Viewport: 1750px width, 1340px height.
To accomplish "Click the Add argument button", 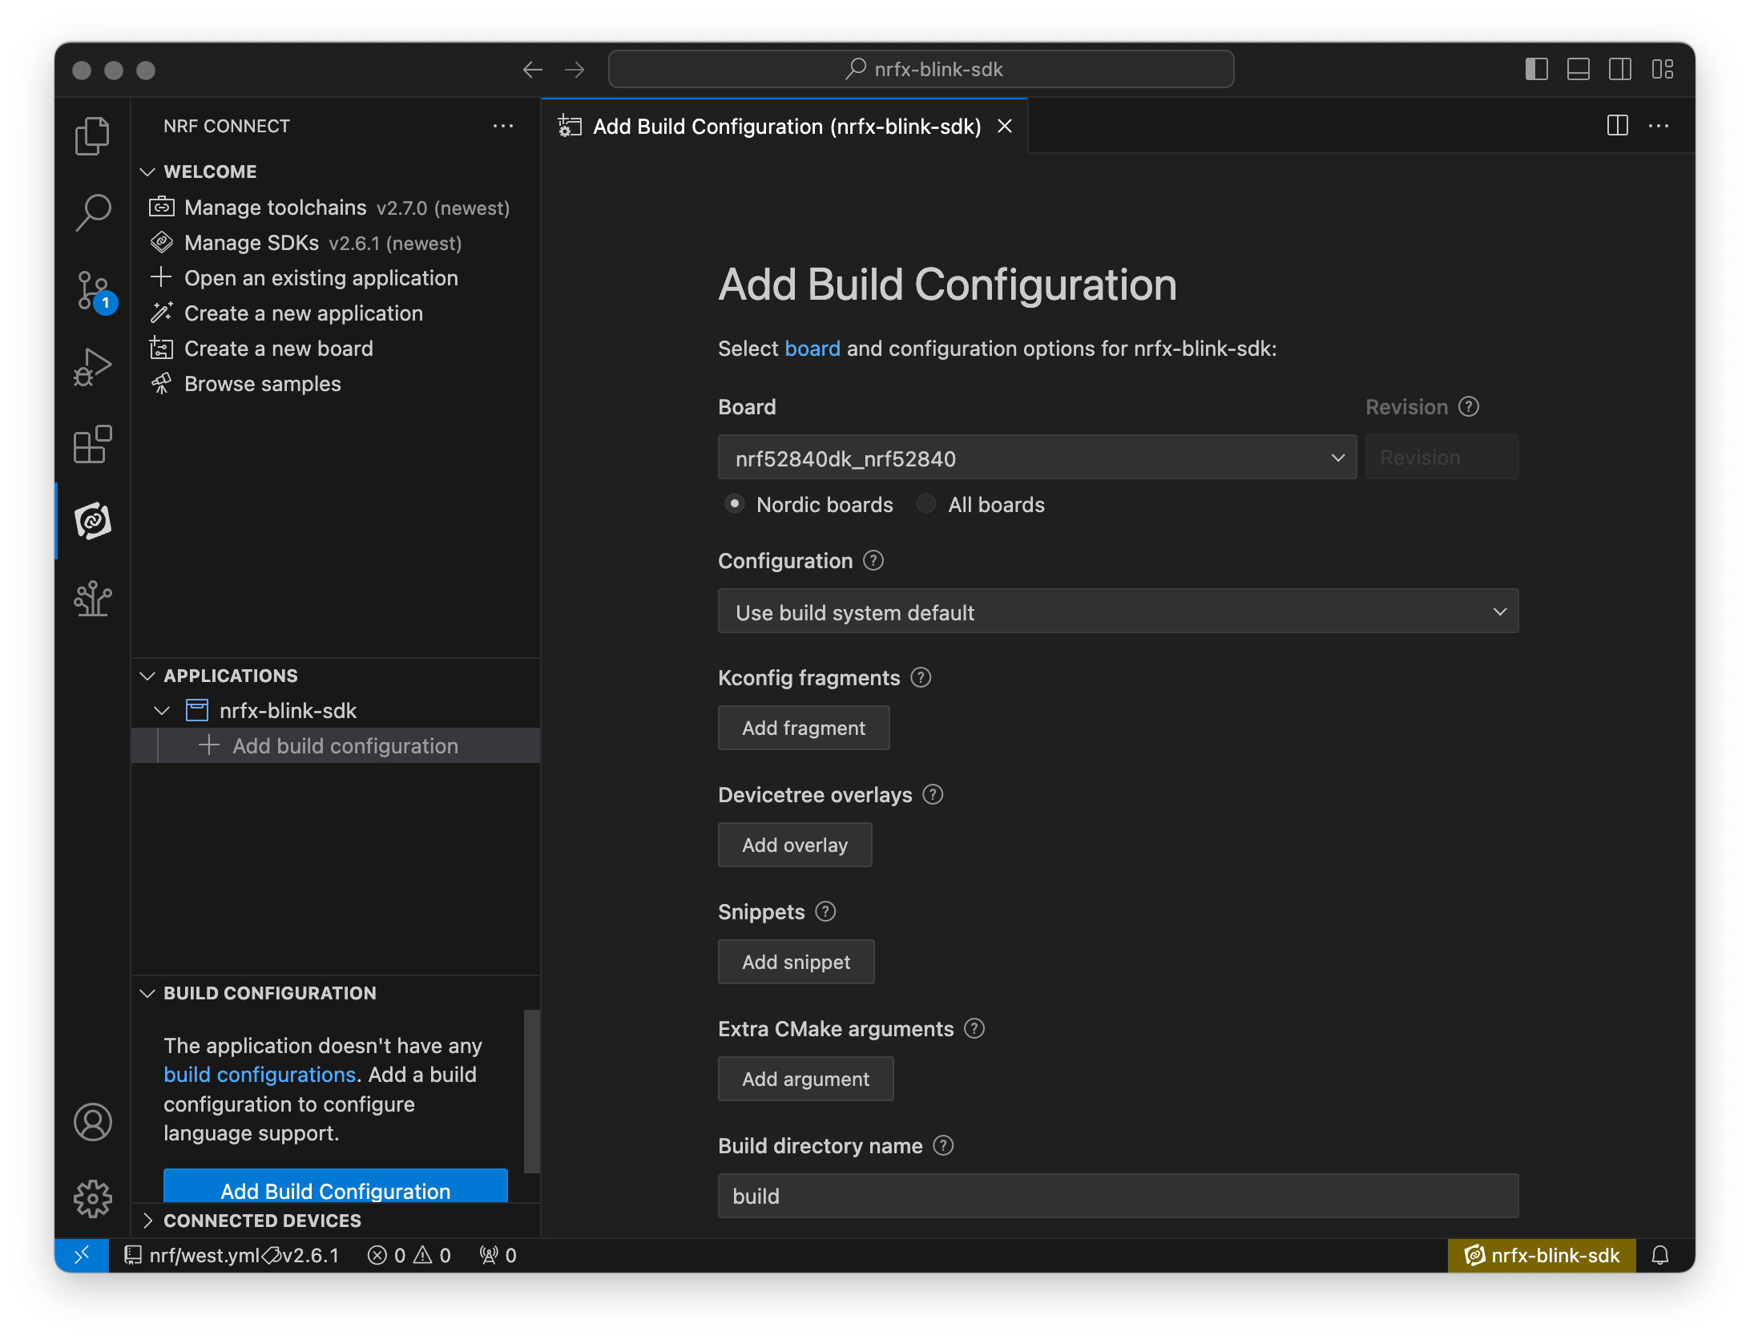I will (x=806, y=1079).
